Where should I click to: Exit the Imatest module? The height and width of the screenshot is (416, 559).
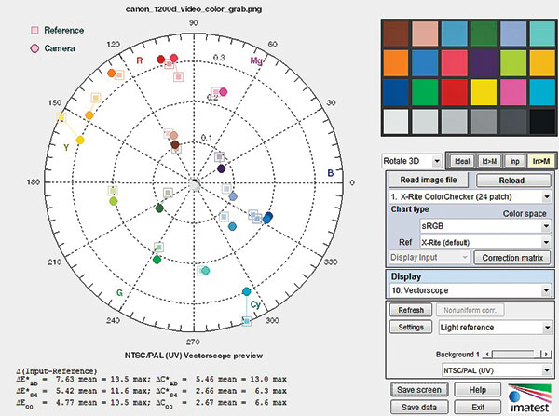coord(477,407)
